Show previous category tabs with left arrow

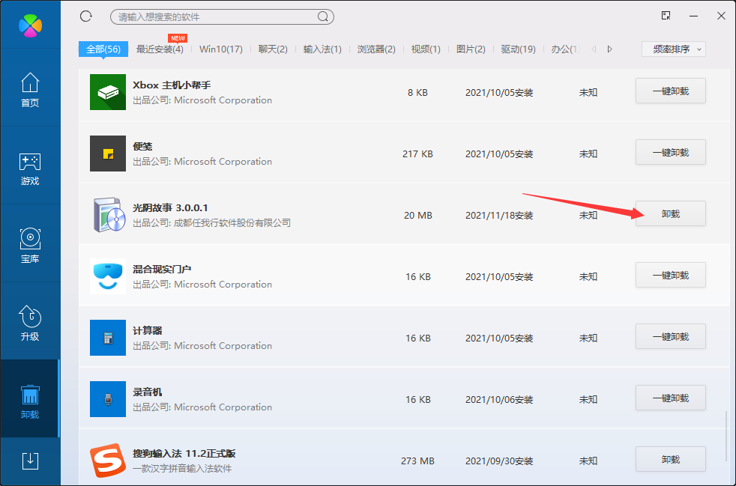pyautogui.click(x=594, y=49)
